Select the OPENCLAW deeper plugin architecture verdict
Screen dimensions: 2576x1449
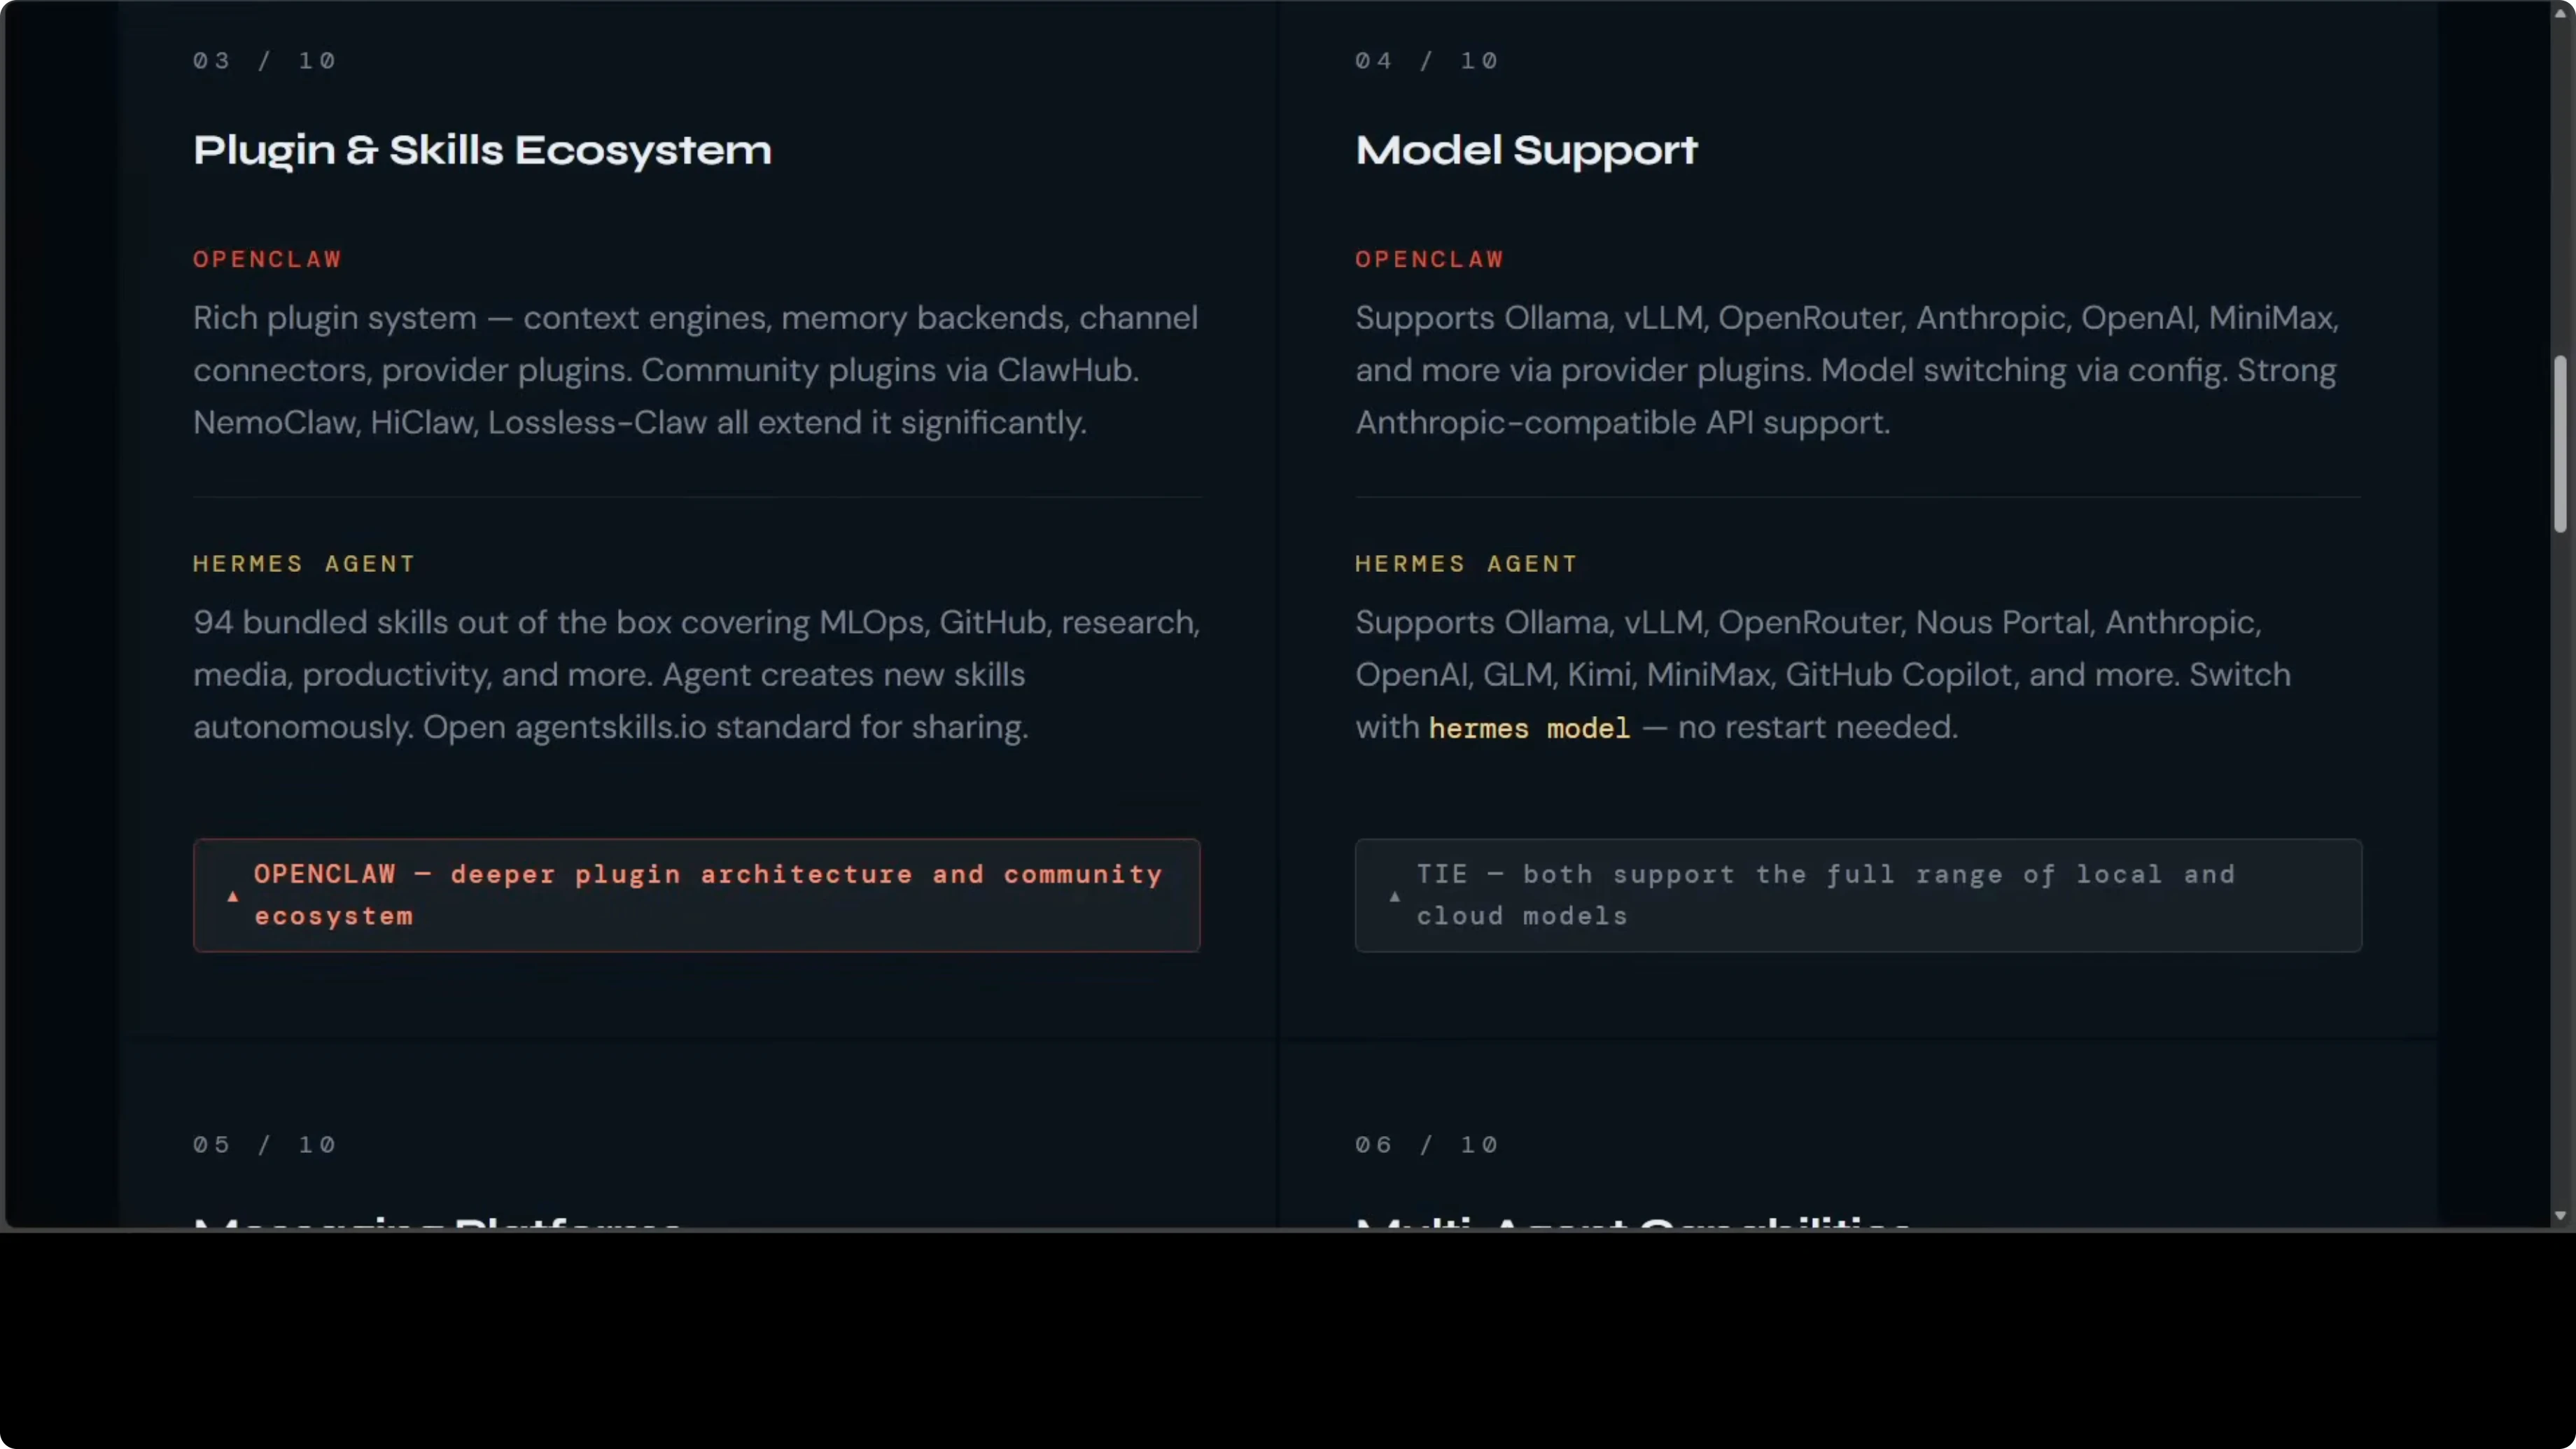(707, 895)
